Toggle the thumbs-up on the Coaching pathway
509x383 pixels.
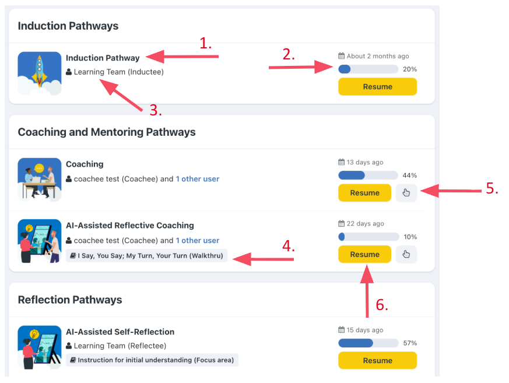(x=406, y=193)
